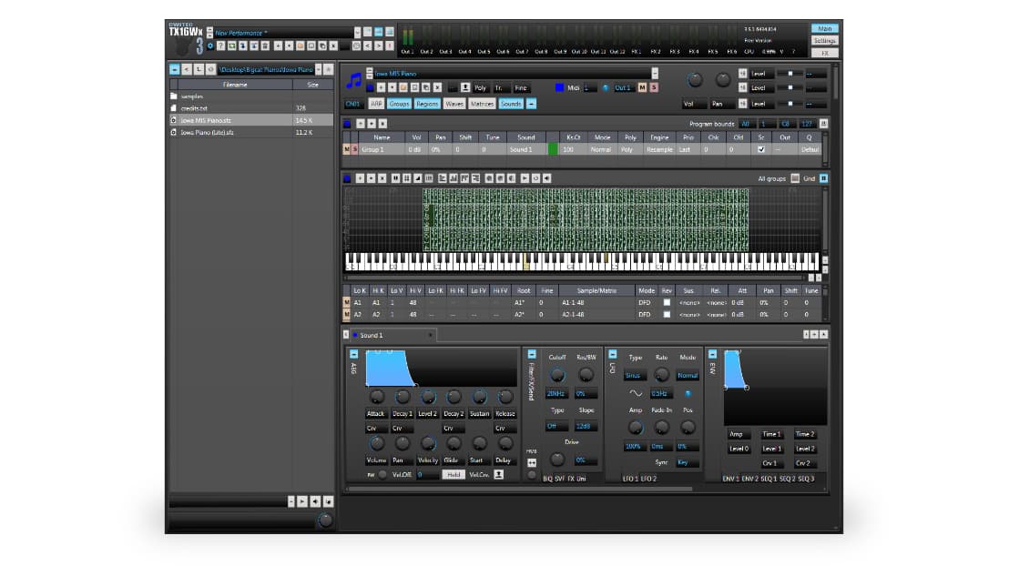Open the LFO Mode dropdown showing Normal
Screen dimensions: 1009x566
tap(689, 374)
